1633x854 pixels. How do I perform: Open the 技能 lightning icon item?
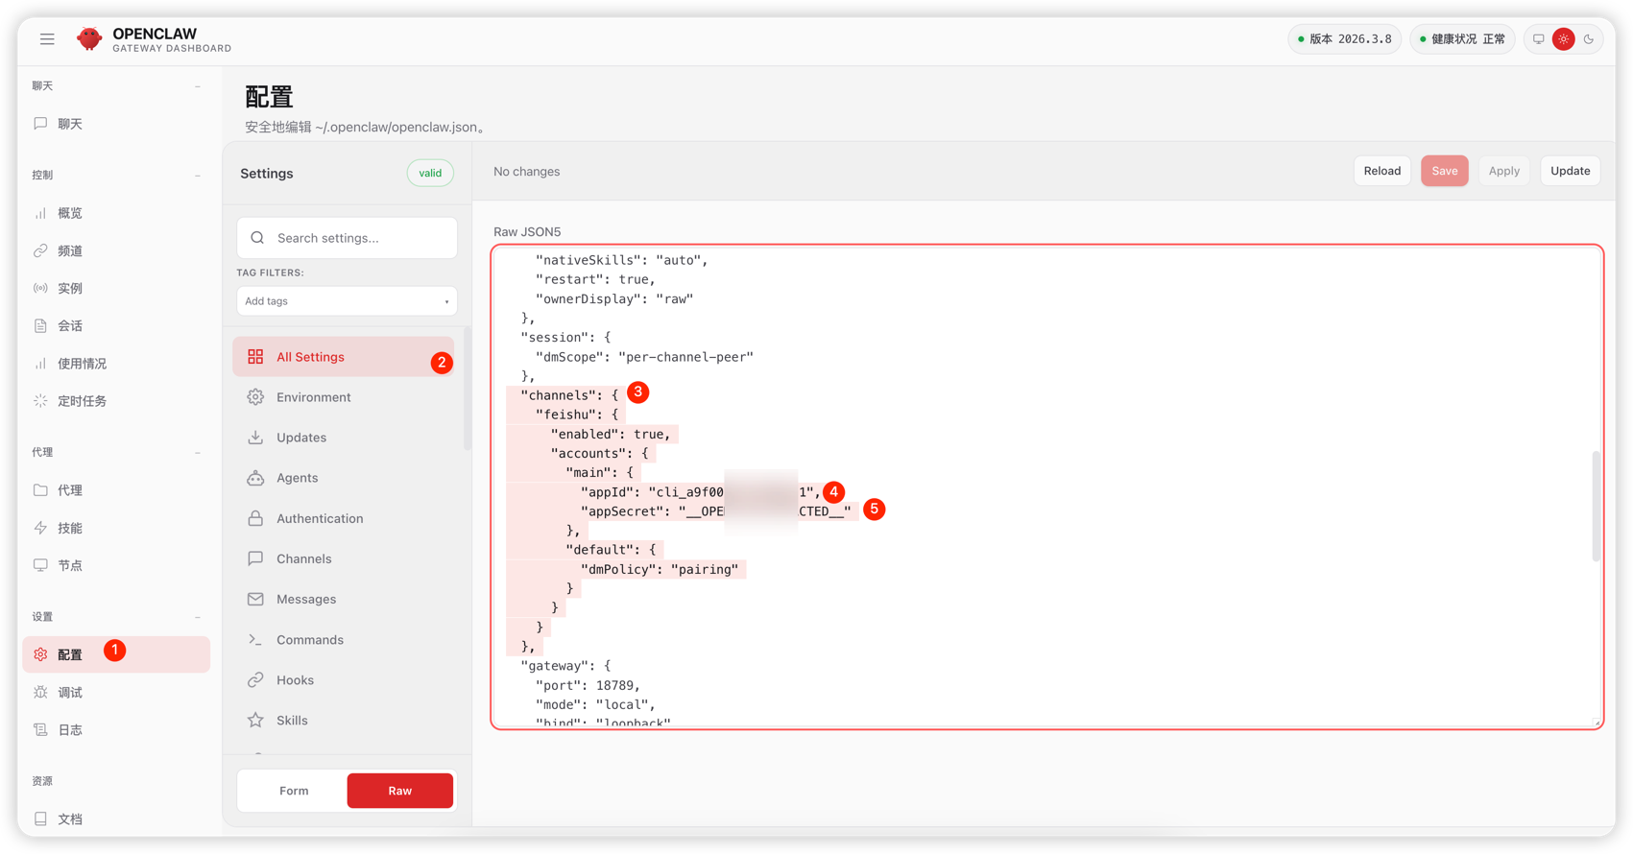click(x=40, y=528)
